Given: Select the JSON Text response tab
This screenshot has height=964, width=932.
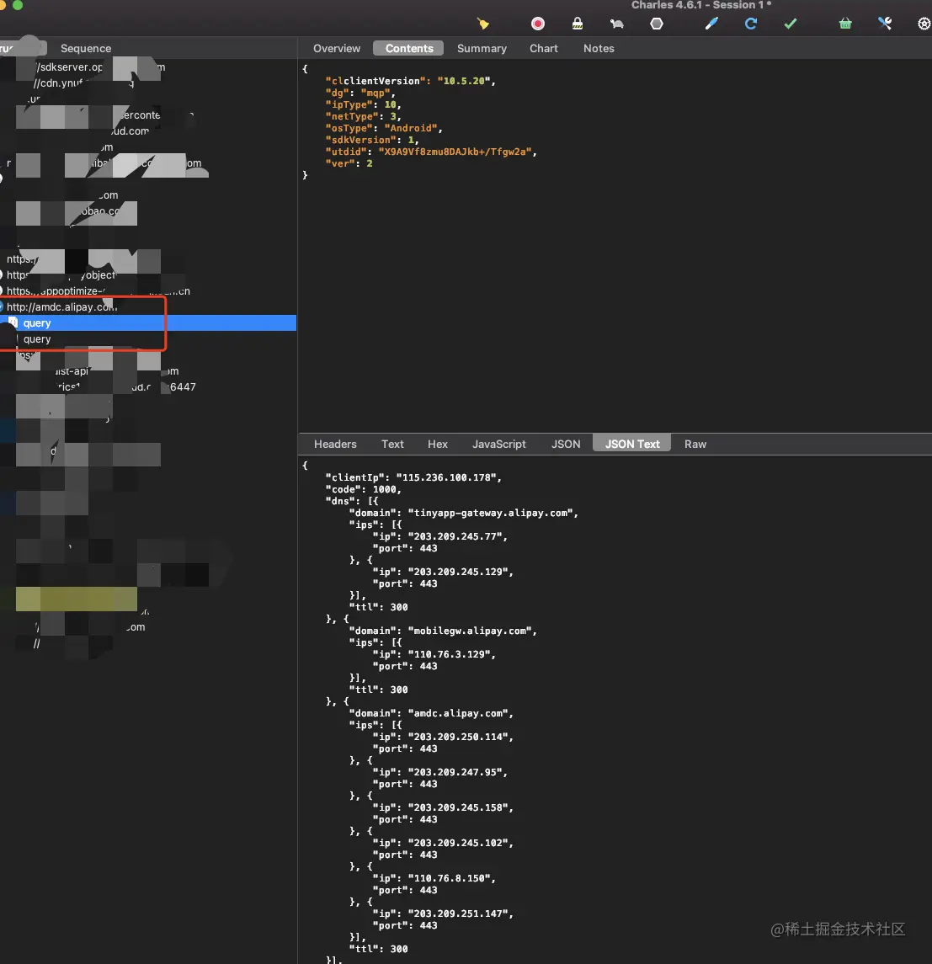Looking at the screenshot, I should [x=632, y=444].
